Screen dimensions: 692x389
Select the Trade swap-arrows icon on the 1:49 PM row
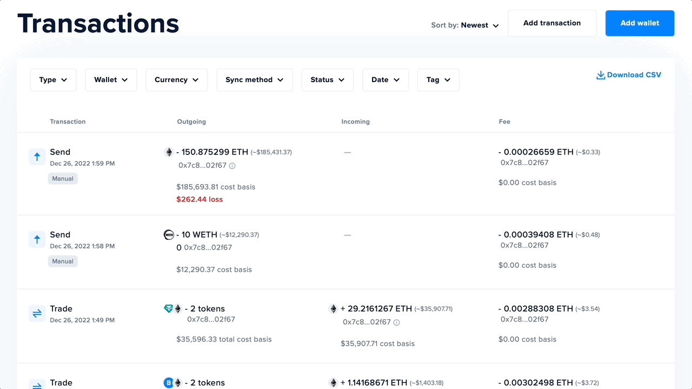(36, 313)
